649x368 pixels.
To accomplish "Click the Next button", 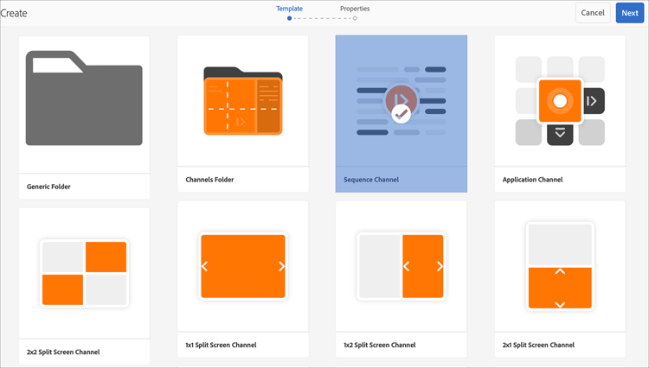I will click(x=630, y=13).
